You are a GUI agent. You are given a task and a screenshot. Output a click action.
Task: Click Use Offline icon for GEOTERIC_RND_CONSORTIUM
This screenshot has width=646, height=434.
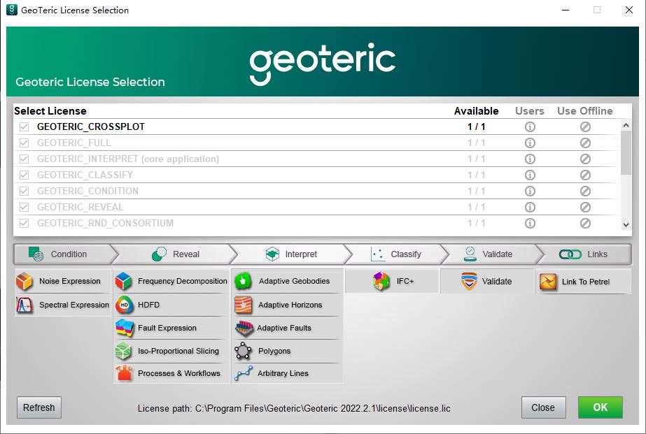pyautogui.click(x=585, y=223)
